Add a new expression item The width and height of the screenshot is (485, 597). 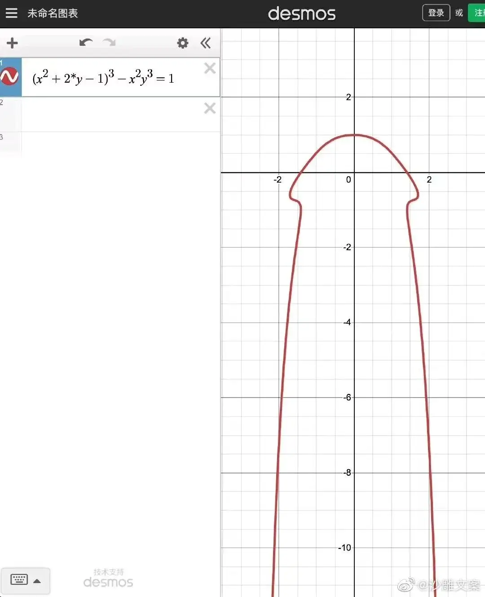coord(12,43)
